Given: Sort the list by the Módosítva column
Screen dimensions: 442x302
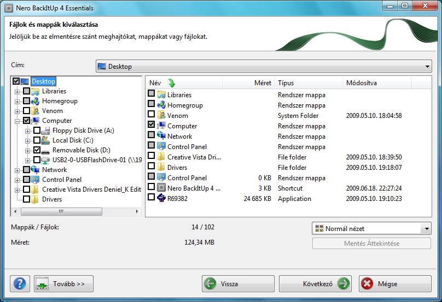Looking at the screenshot, I should pos(361,83).
